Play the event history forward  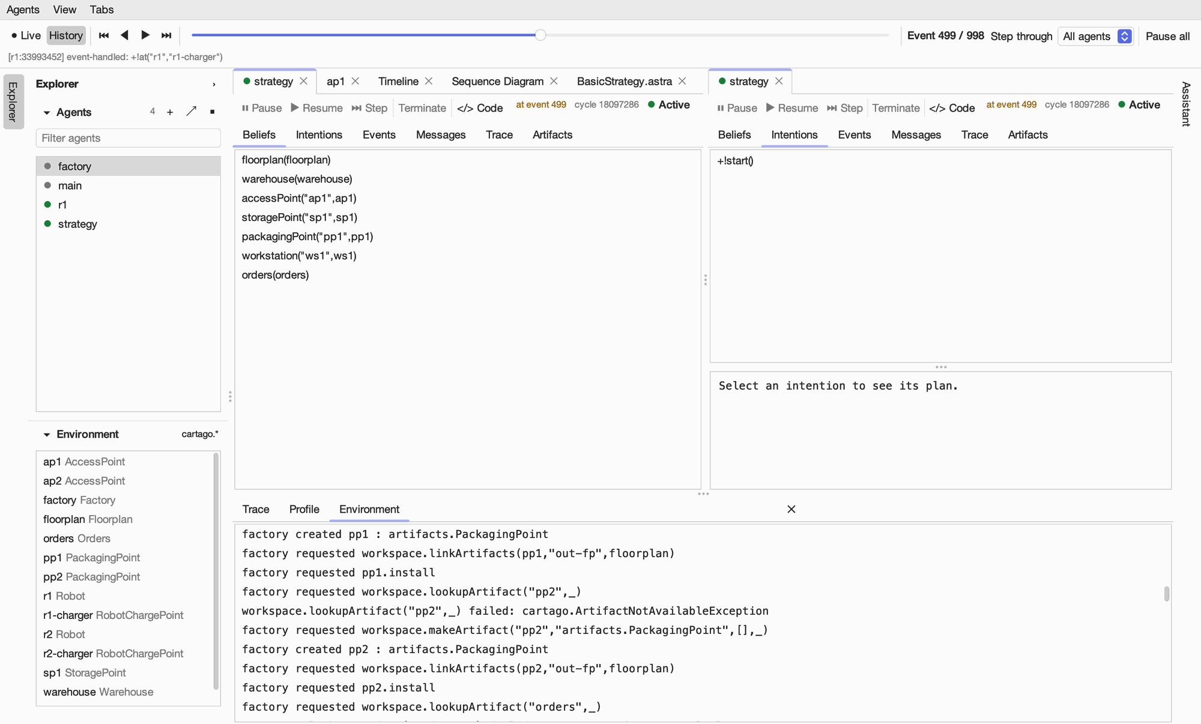(145, 35)
